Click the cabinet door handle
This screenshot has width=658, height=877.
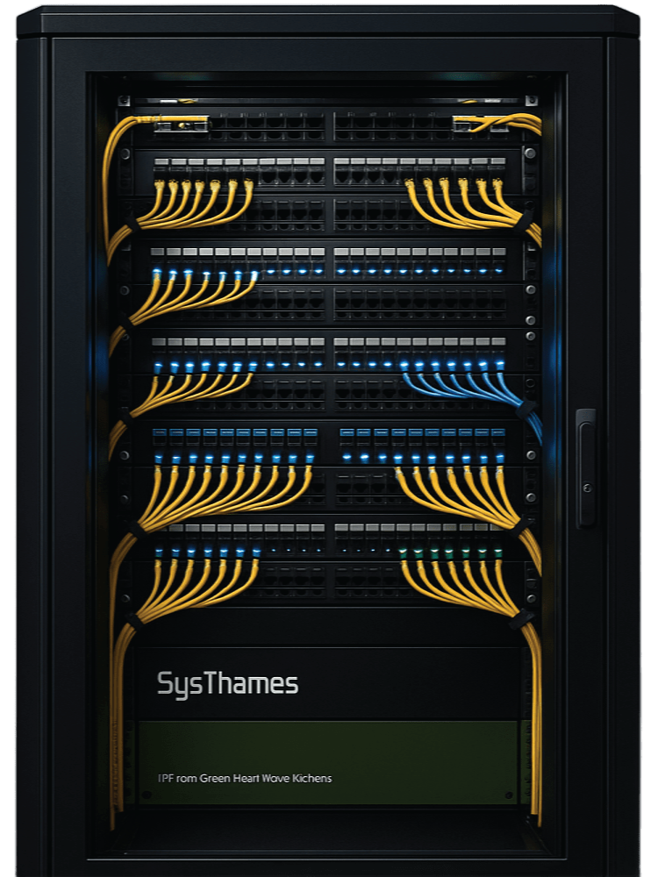click(586, 468)
